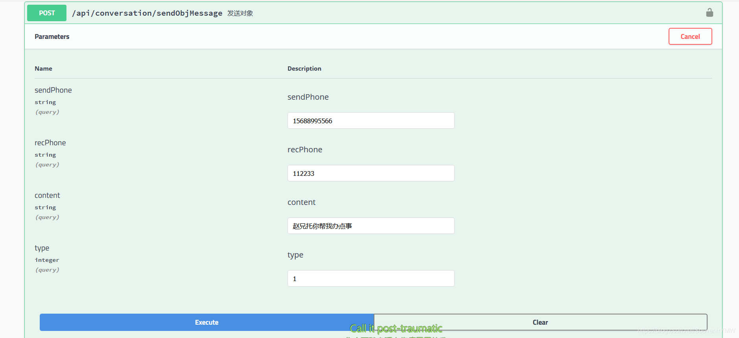Click the sendPhone description label above its input
The image size is (739, 338).
coord(308,97)
